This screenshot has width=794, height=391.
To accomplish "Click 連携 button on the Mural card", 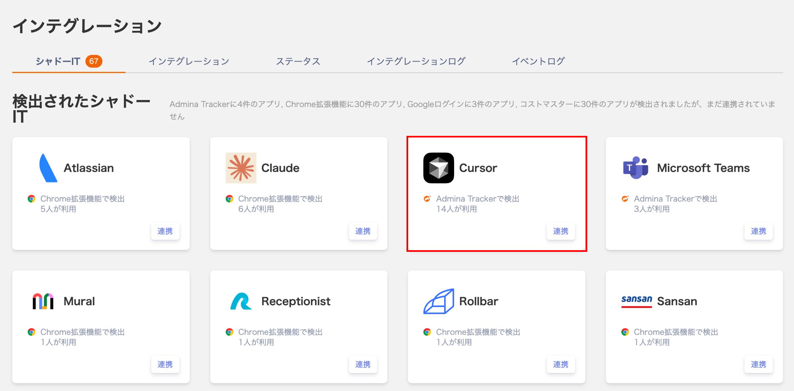I will click(165, 365).
